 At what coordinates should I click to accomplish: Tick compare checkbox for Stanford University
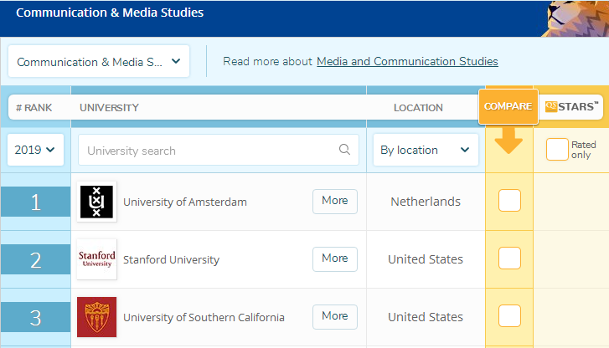click(x=509, y=258)
